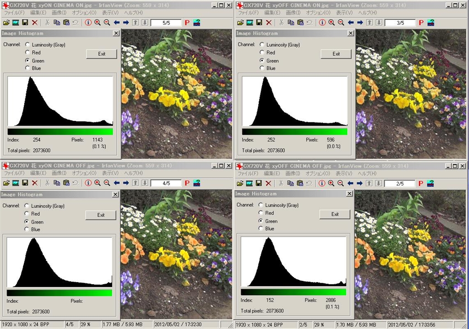Click red X delete icon in xyOFF CINEMA OFF window
Viewport: 469px width, 329px height.
pyautogui.click(x=268, y=183)
